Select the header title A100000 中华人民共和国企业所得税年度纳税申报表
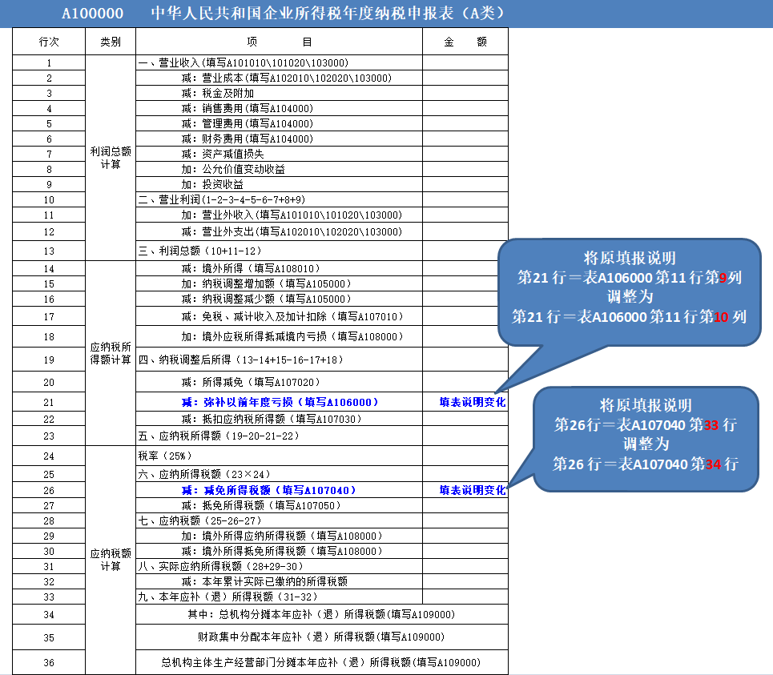Image resolution: width=773 pixels, height=675 pixels. tap(284, 13)
